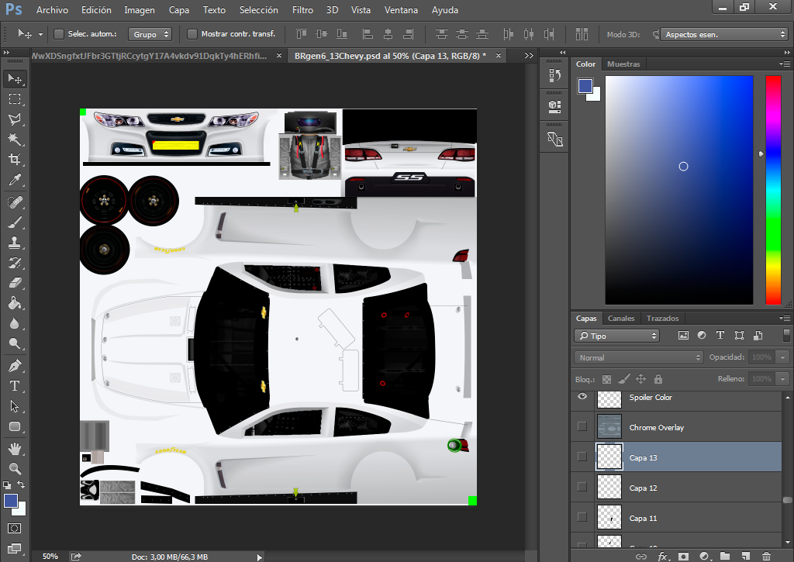Screen dimensions: 794x562
Task: Enable the Selec. autom. checkbox
Action: (x=59, y=34)
